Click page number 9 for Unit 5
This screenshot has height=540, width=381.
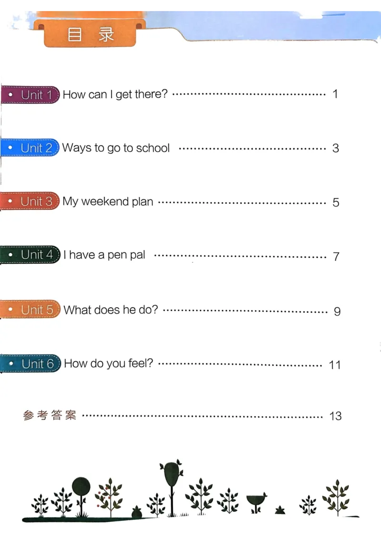tap(337, 312)
